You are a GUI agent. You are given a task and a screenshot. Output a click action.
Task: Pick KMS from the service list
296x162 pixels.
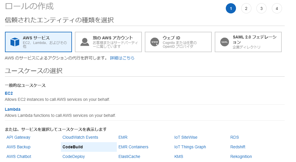click(179, 156)
